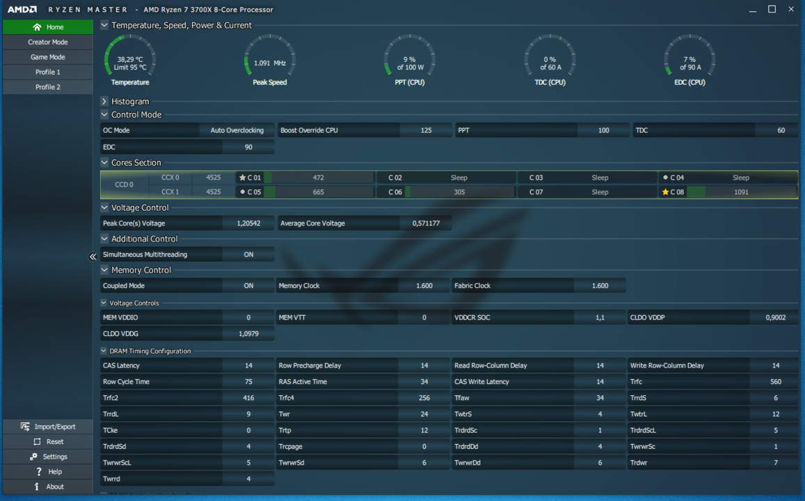Click the Trfc value 560
This screenshot has width=805, height=501.
point(775,382)
